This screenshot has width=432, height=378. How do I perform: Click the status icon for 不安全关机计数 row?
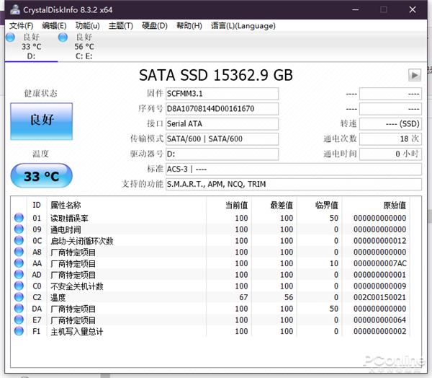tap(19, 286)
